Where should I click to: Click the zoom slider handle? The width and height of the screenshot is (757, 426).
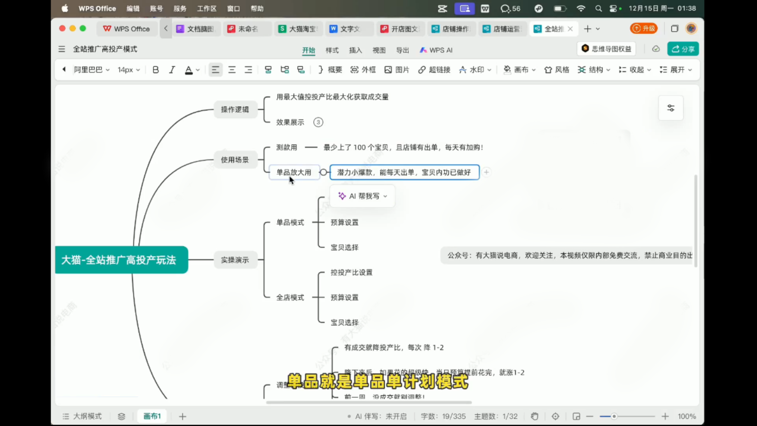(x=614, y=416)
